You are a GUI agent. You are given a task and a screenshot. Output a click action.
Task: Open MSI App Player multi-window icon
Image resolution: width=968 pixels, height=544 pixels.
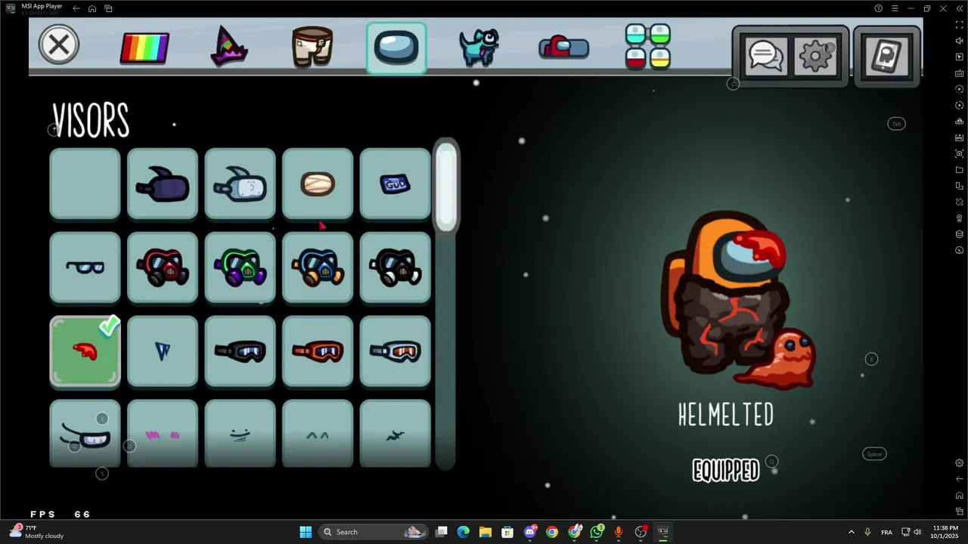point(108,8)
